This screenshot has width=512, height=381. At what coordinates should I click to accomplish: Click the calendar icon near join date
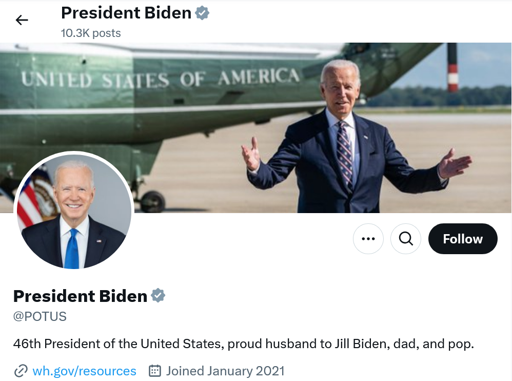(155, 371)
